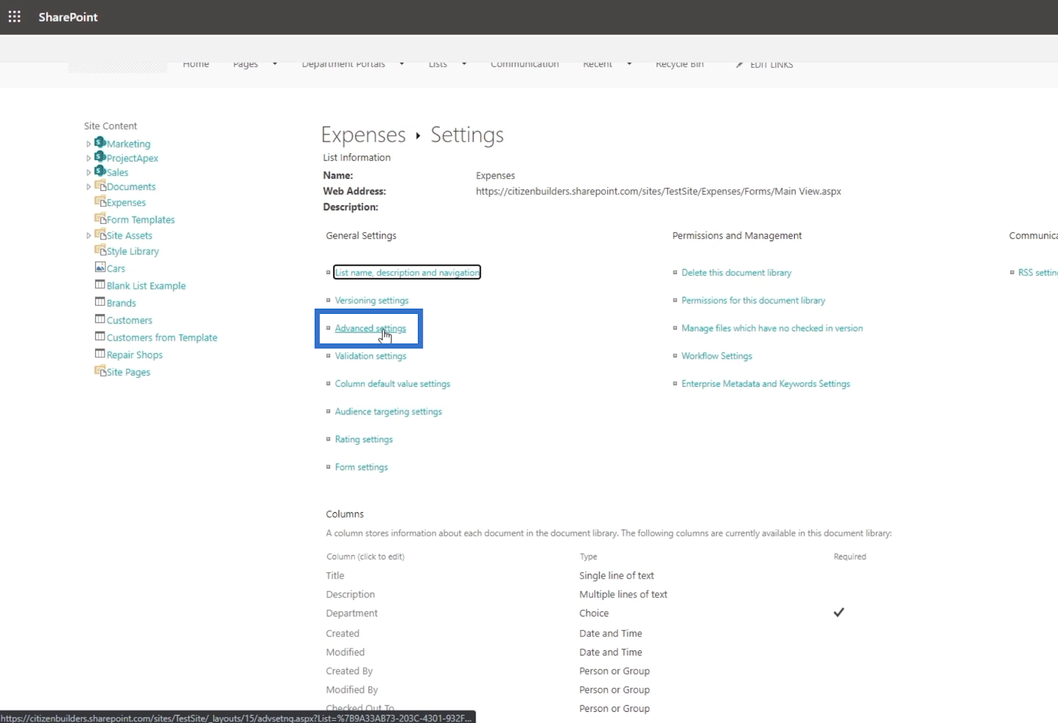This screenshot has height=723, width=1058.
Task: Go to Home in top navigation
Action: [x=196, y=65]
